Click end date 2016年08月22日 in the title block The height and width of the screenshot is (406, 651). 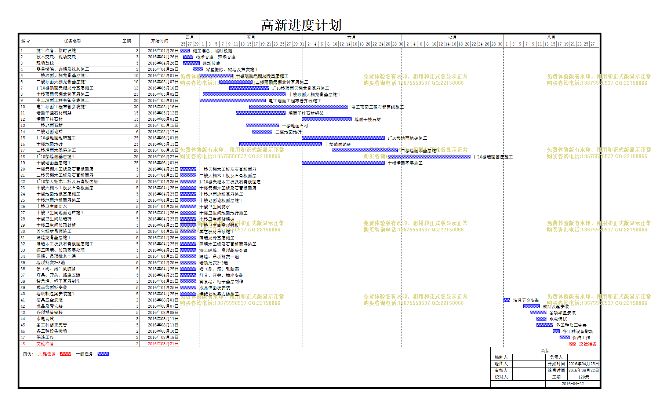(583, 370)
